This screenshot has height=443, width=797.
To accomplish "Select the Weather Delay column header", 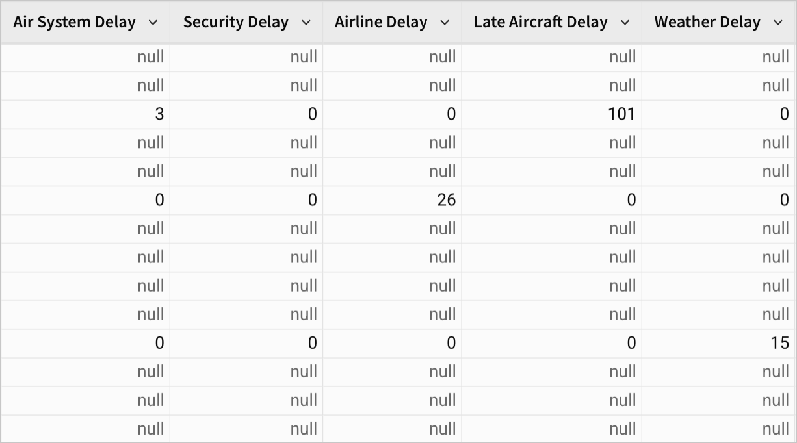I will tap(707, 22).
